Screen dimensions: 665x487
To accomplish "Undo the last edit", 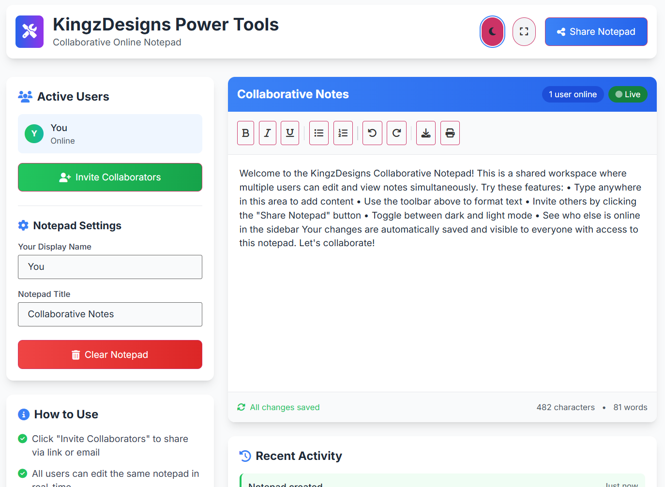I will tap(372, 133).
